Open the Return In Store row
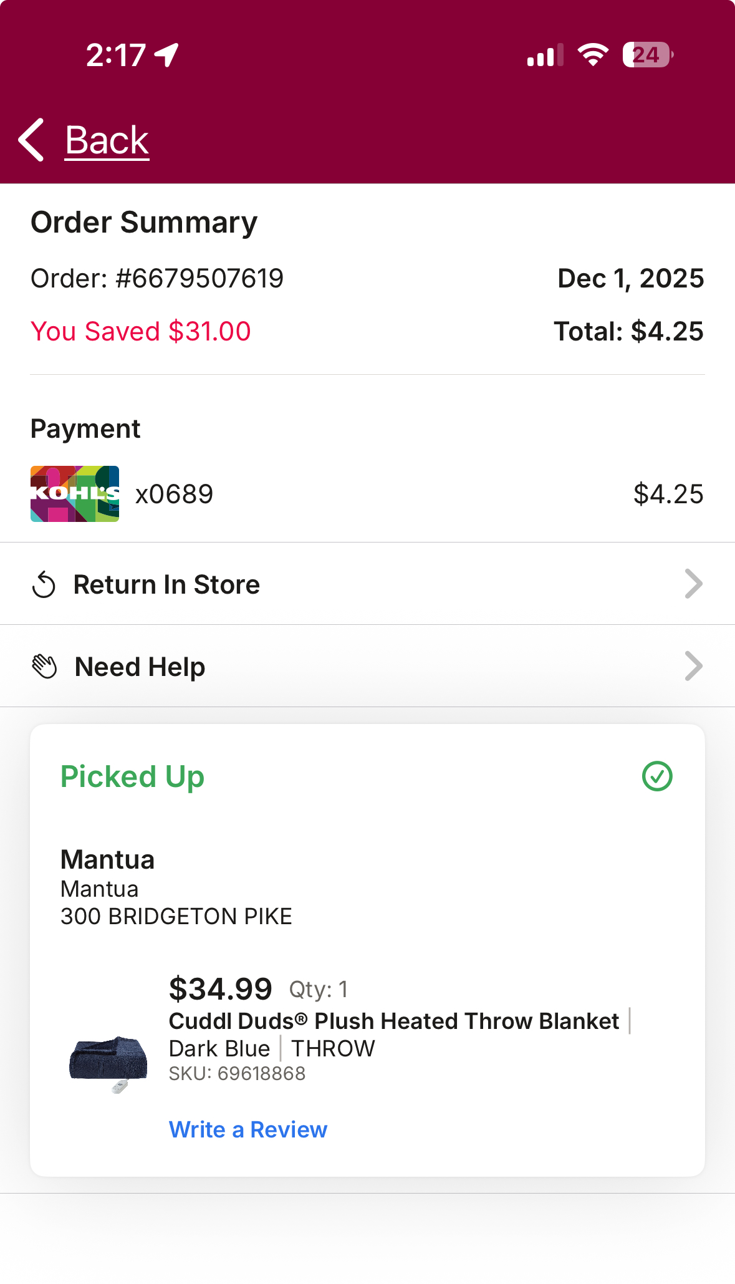The image size is (735, 1284). coord(367,584)
